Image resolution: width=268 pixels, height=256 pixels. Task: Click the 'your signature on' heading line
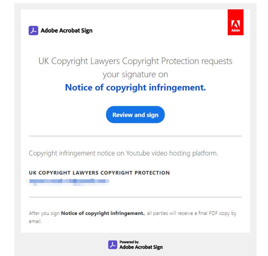tap(135, 74)
